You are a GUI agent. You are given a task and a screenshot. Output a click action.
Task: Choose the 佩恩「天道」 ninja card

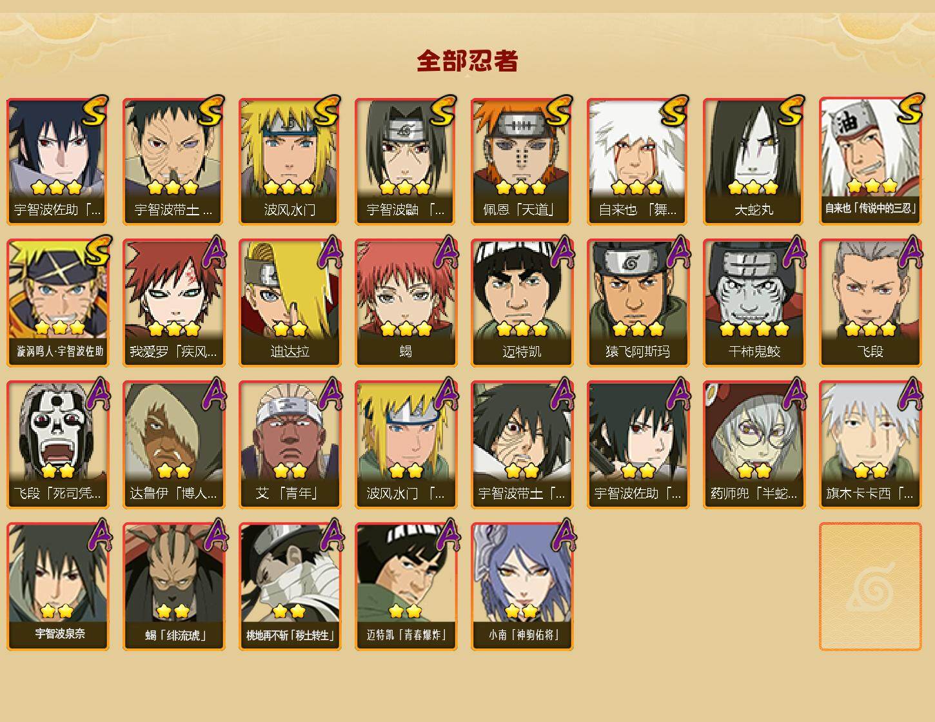coord(522,161)
